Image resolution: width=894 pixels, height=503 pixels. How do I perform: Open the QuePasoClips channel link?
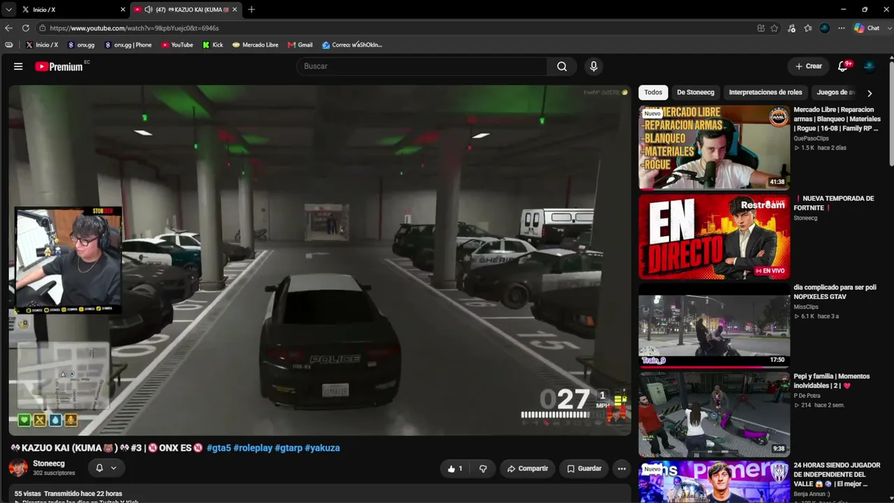point(811,138)
